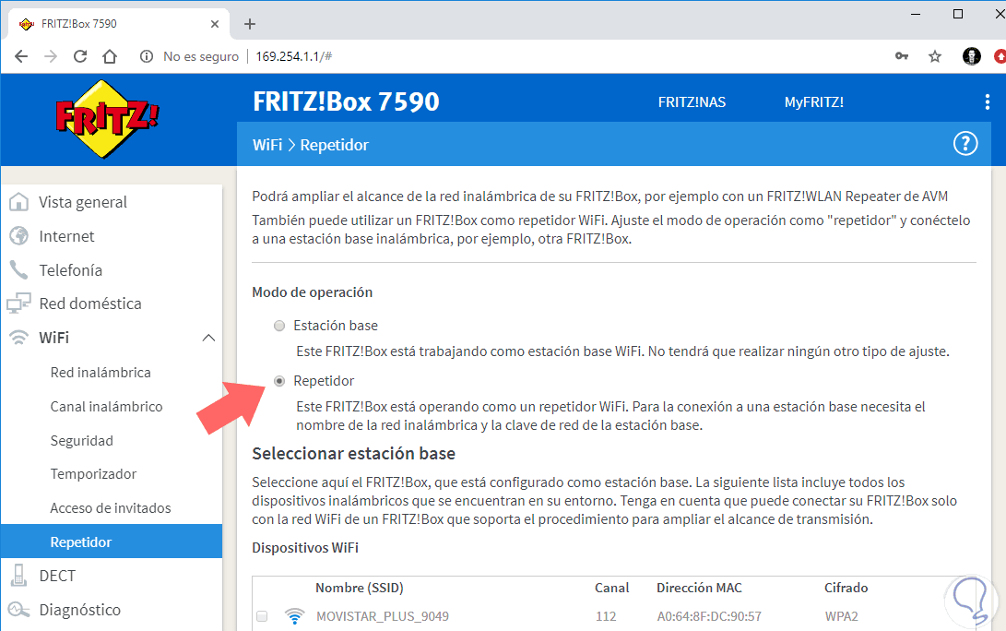Click the Diagnóstico icon
This screenshot has width=1006, height=631.
18,610
